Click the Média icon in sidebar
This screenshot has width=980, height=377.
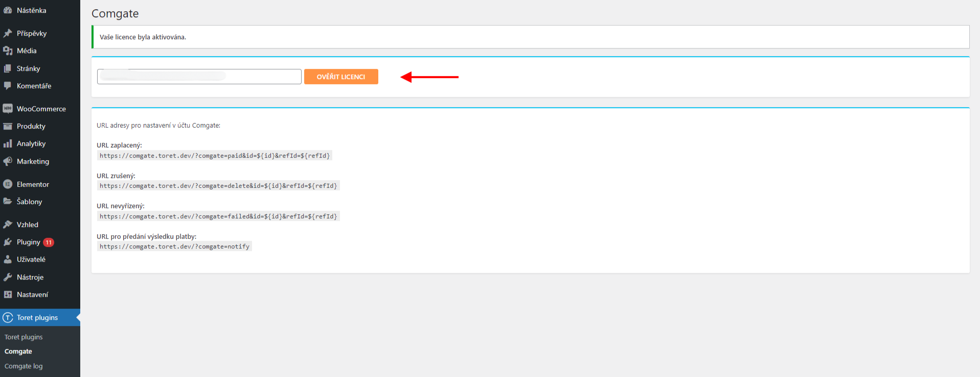(x=8, y=51)
